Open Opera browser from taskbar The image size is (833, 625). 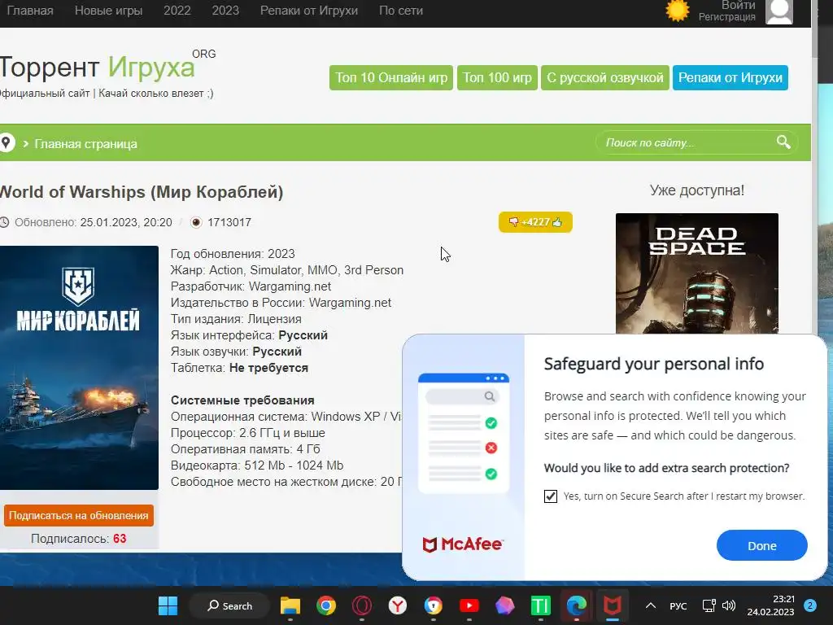coord(362,605)
